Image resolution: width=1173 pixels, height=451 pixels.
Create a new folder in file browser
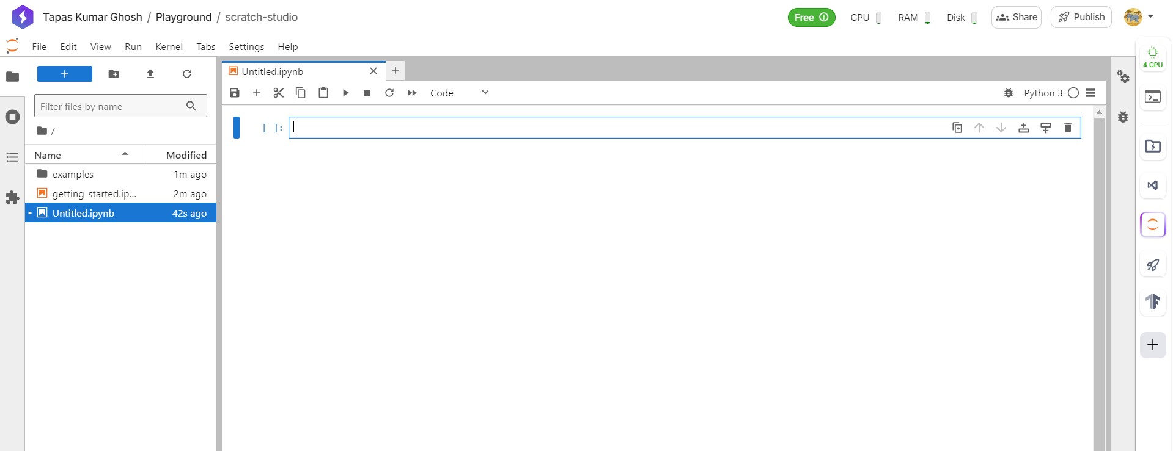click(x=114, y=74)
